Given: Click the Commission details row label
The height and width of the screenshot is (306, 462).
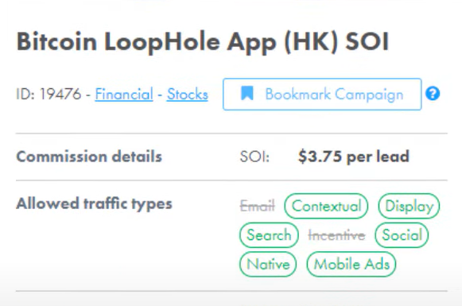Looking at the screenshot, I should click(x=89, y=157).
